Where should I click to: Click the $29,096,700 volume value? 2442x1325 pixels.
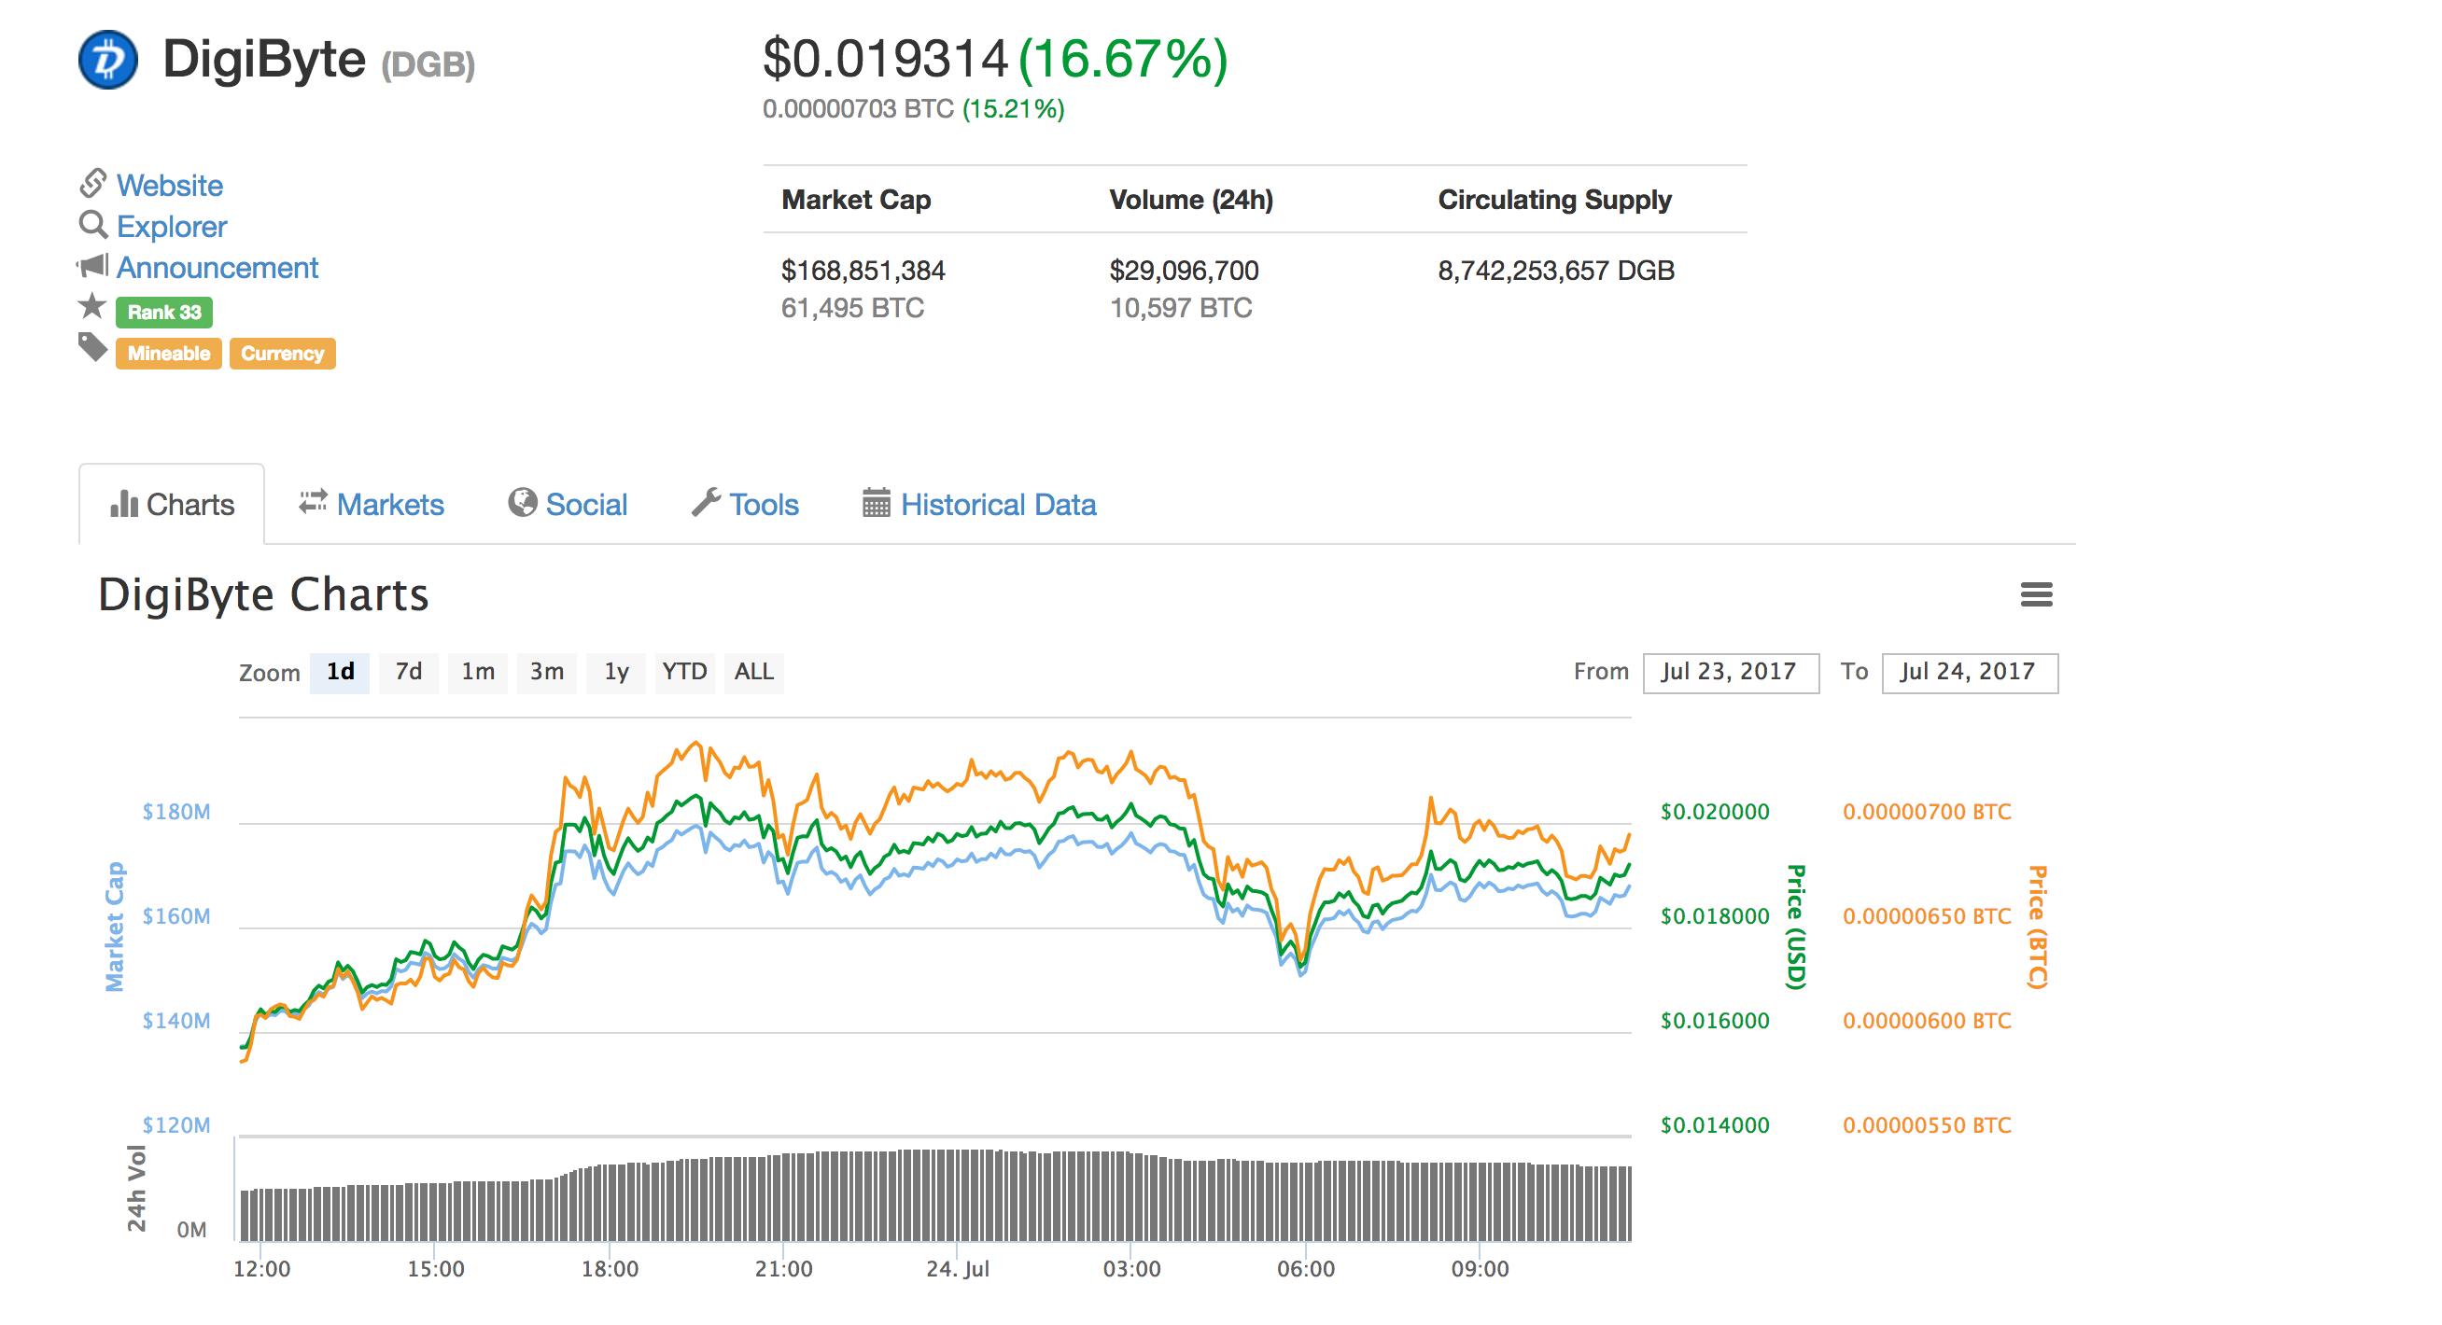point(1184,272)
